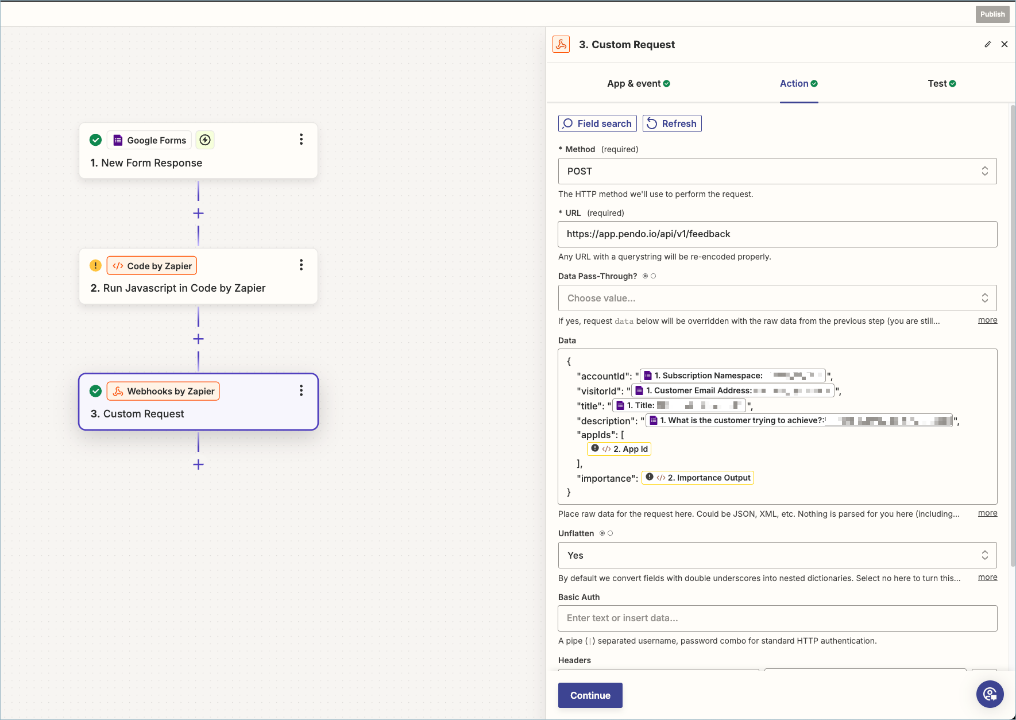Switch to the App & event tab
The image size is (1016, 720).
639,83
